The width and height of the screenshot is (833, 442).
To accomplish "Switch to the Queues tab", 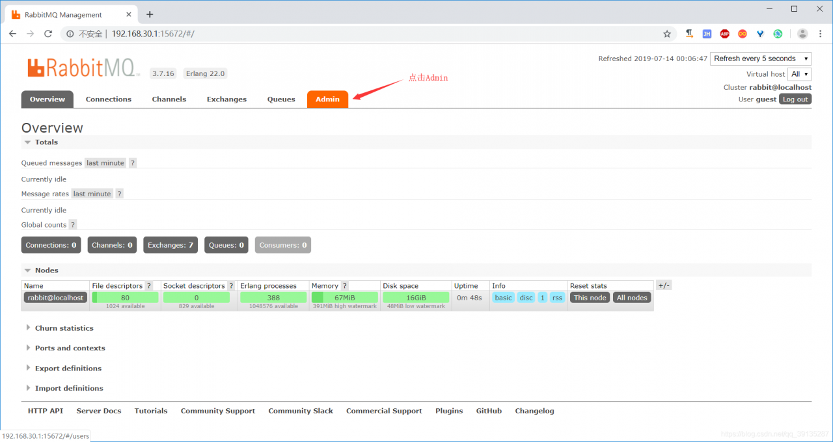I will coord(281,99).
